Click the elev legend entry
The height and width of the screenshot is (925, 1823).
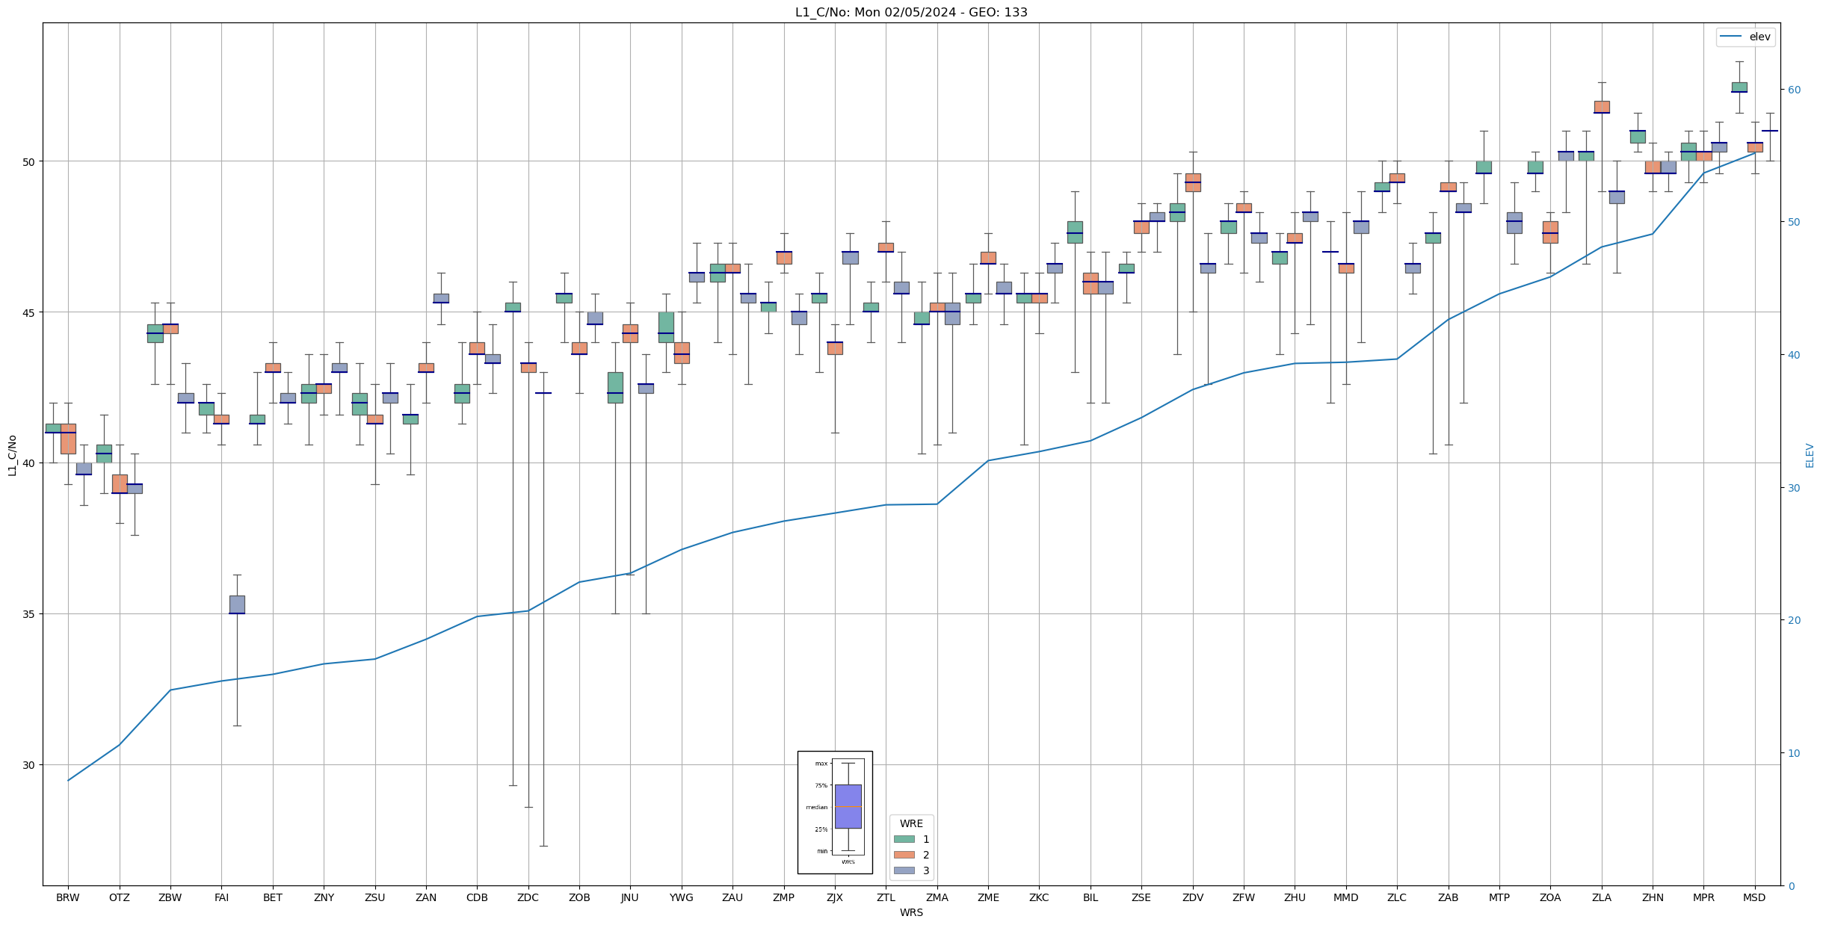1745,37
